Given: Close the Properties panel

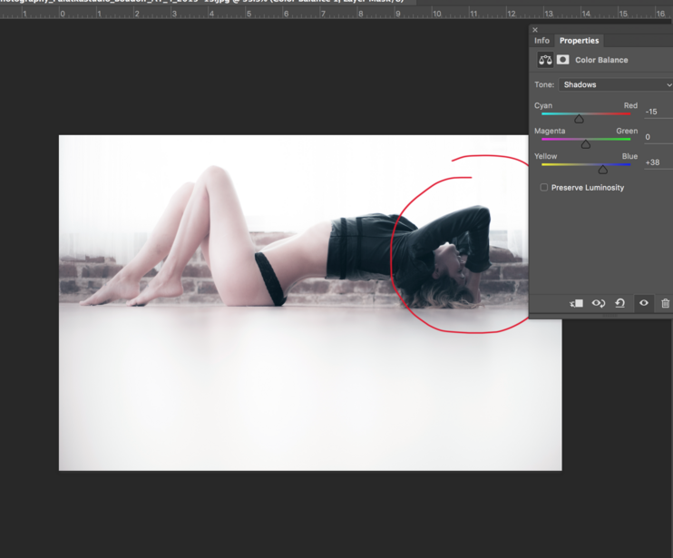Looking at the screenshot, I should [535, 30].
